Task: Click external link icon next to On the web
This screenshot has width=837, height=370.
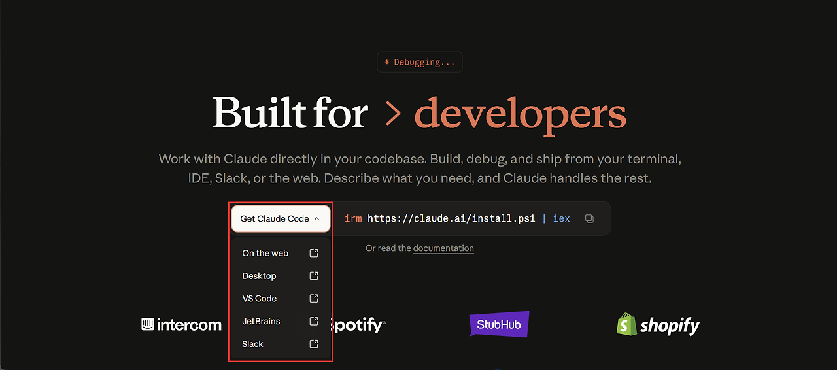Action: click(x=314, y=253)
